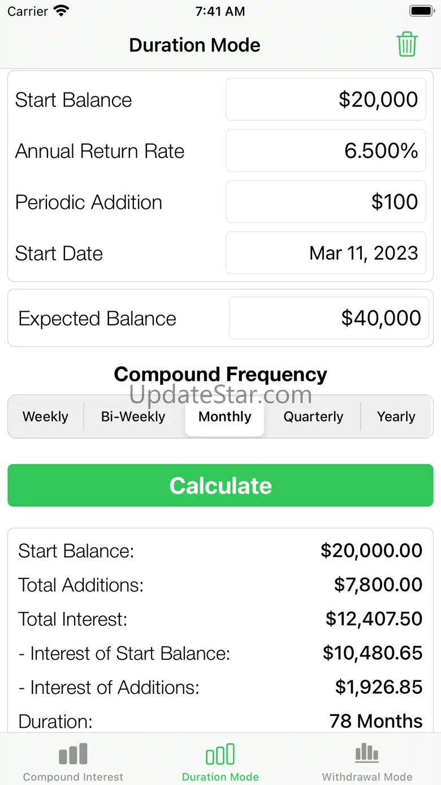Choose Monthly compound frequency
Viewport: 441px width, 785px height.
(x=224, y=417)
